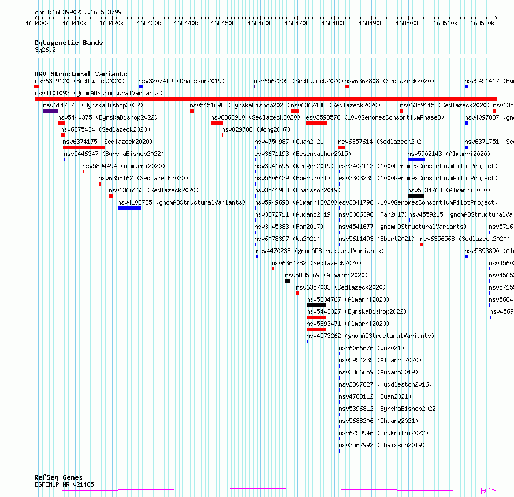
Task: Select nsv5440375 (ByrskaBishop2022) label
Action: pos(107,117)
